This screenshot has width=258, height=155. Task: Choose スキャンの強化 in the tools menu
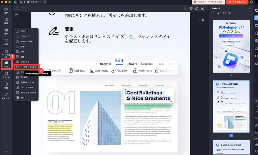point(26,42)
